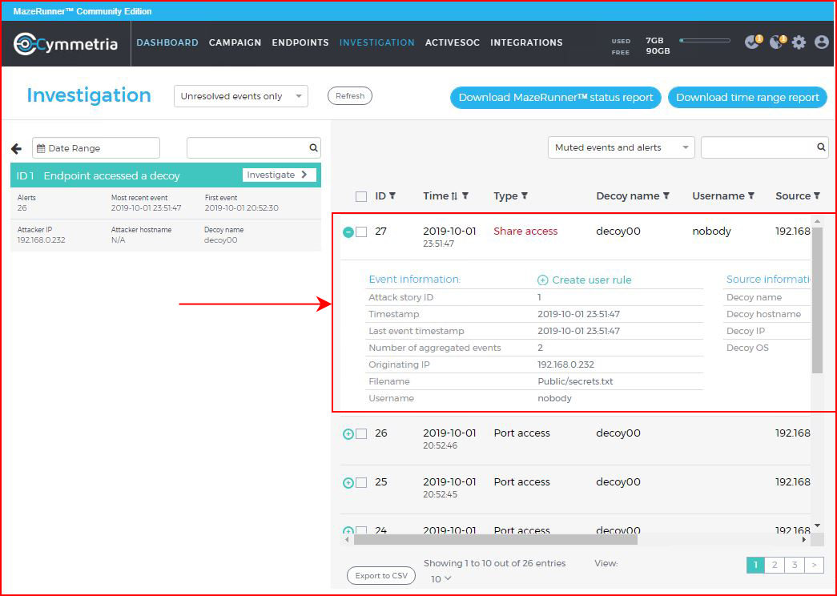Expand event 26 details
The image size is (837, 596).
[348, 434]
